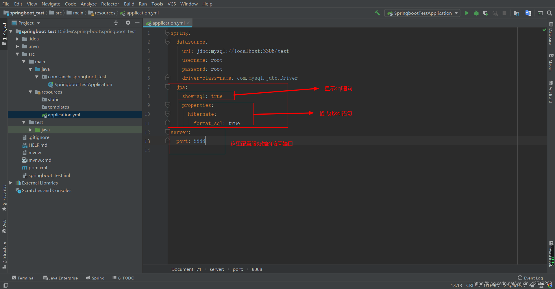This screenshot has height=289, width=555.
Task: Open the Spring tool window
Action: coord(95,278)
